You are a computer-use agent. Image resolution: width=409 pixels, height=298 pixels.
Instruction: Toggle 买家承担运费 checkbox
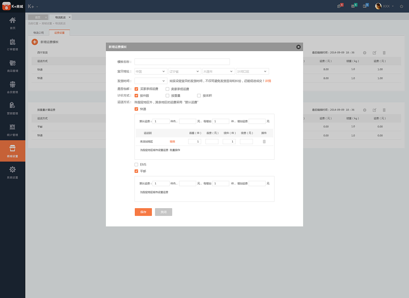(x=136, y=89)
